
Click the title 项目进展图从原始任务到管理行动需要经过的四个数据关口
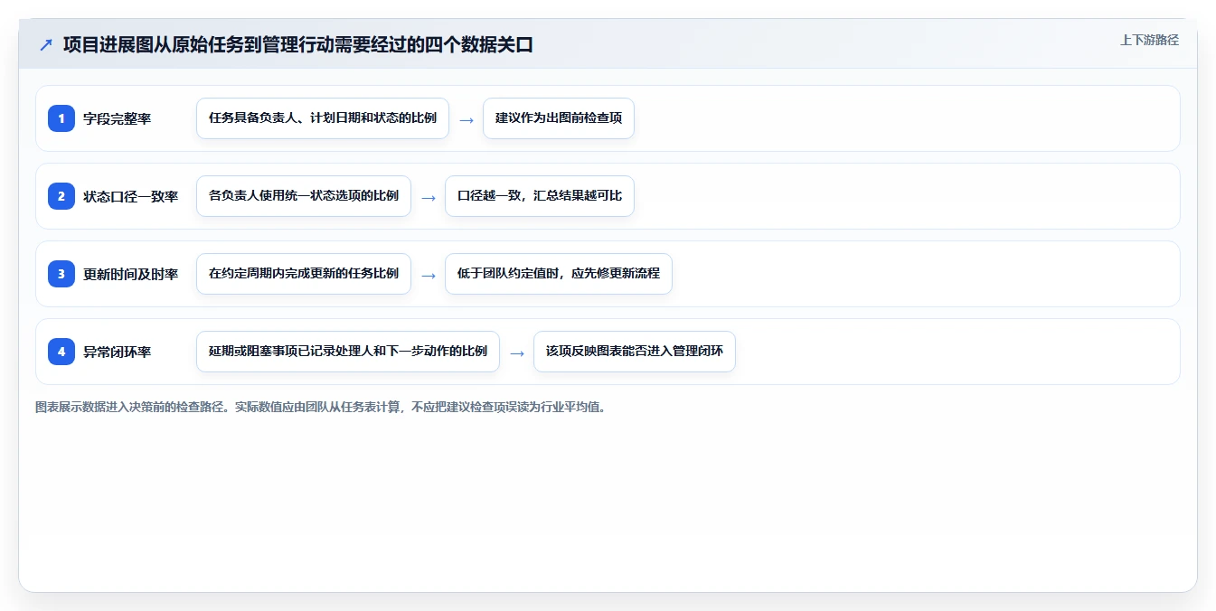click(298, 45)
